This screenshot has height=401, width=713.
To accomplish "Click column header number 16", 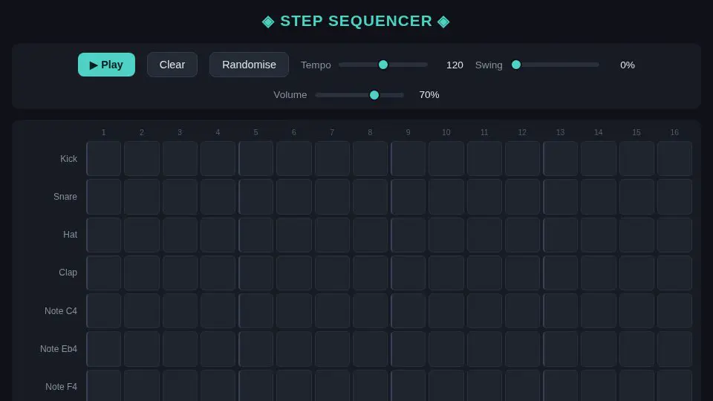I will coord(674,132).
